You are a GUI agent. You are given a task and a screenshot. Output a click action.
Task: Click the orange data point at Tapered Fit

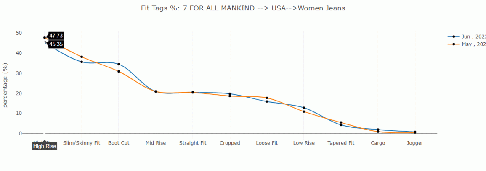[x=341, y=122]
